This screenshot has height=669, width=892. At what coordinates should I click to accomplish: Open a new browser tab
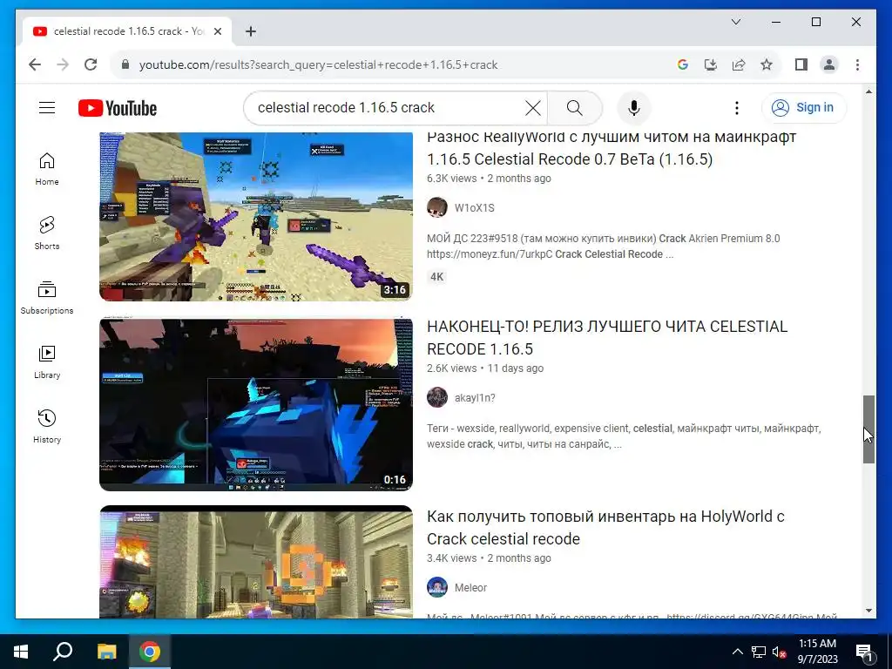[250, 31]
